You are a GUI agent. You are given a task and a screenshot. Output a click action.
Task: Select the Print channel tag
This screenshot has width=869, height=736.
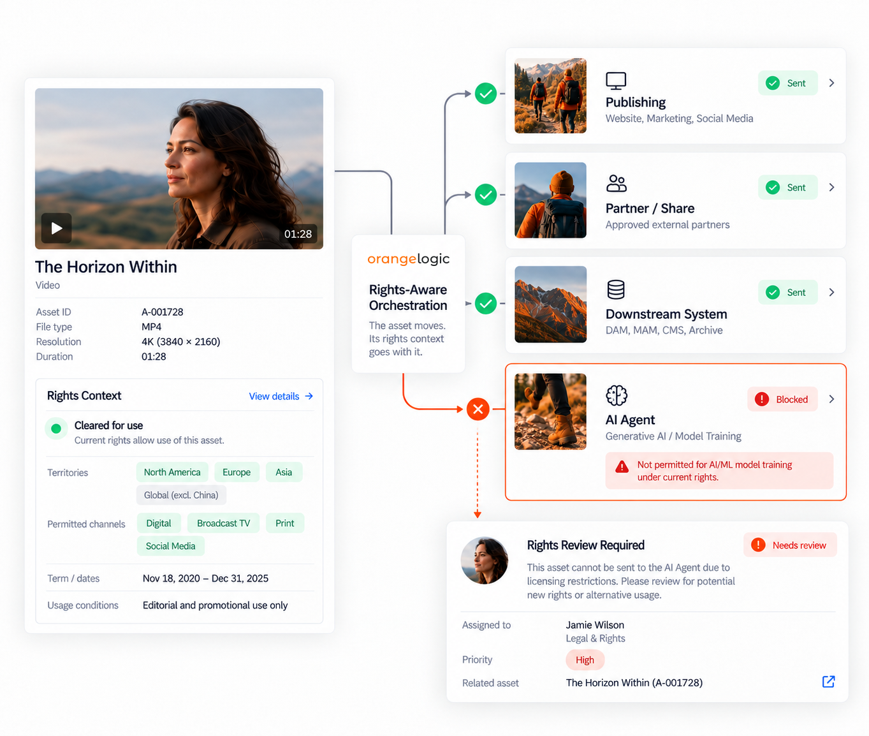click(x=285, y=523)
